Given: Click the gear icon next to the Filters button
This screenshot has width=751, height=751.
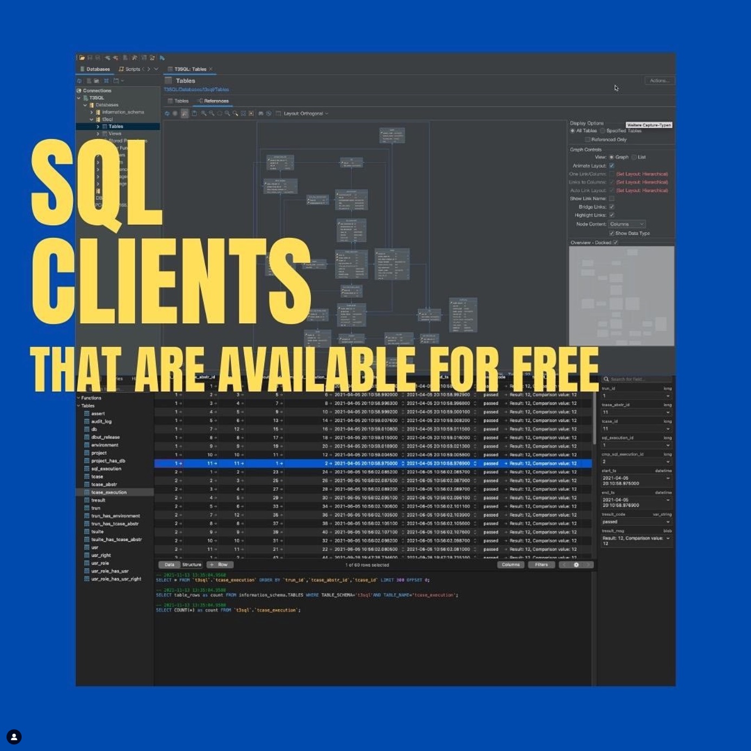Looking at the screenshot, I should click(577, 565).
